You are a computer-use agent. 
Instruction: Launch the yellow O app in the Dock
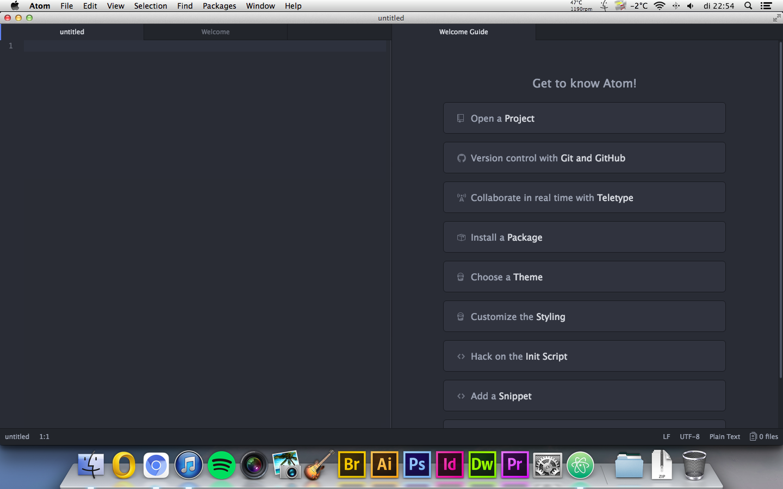coord(123,465)
